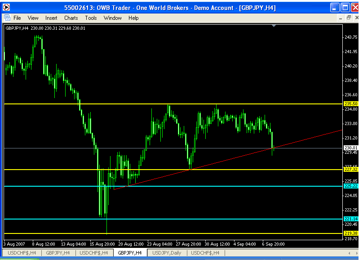
Task: Select the active GBPJPY,H4 chart tab
Action: tap(130, 253)
